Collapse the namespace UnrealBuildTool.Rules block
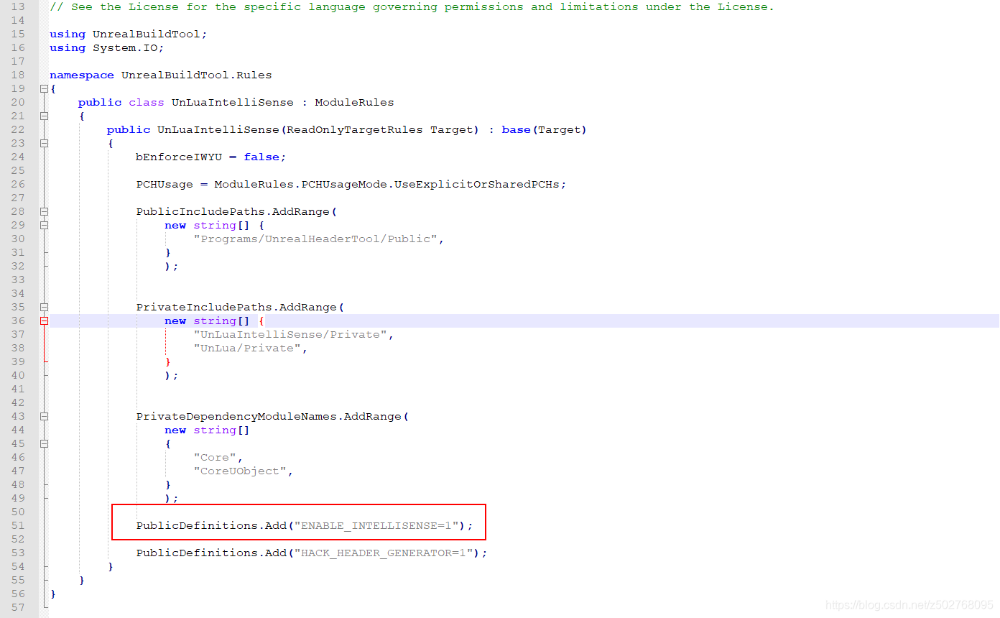The width and height of the screenshot is (1000, 618). [x=45, y=88]
